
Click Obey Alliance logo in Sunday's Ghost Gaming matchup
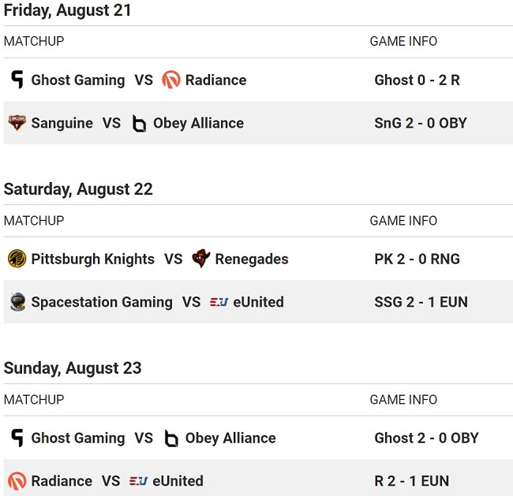(x=170, y=438)
